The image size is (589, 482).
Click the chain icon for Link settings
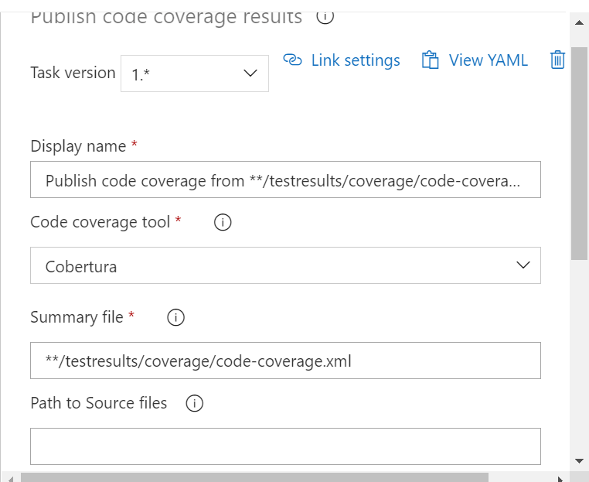tap(292, 60)
